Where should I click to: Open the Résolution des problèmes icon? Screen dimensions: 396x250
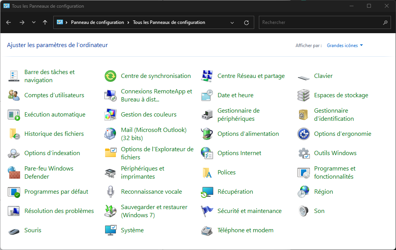click(x=14, y=211)
